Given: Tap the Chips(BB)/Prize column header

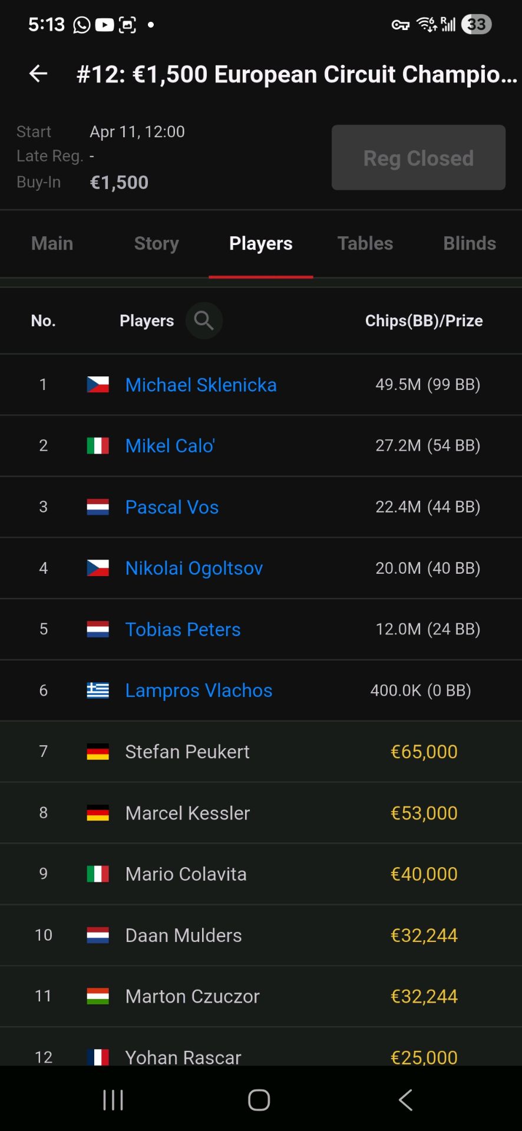Looking at the screenshot, I should point(424,320).
